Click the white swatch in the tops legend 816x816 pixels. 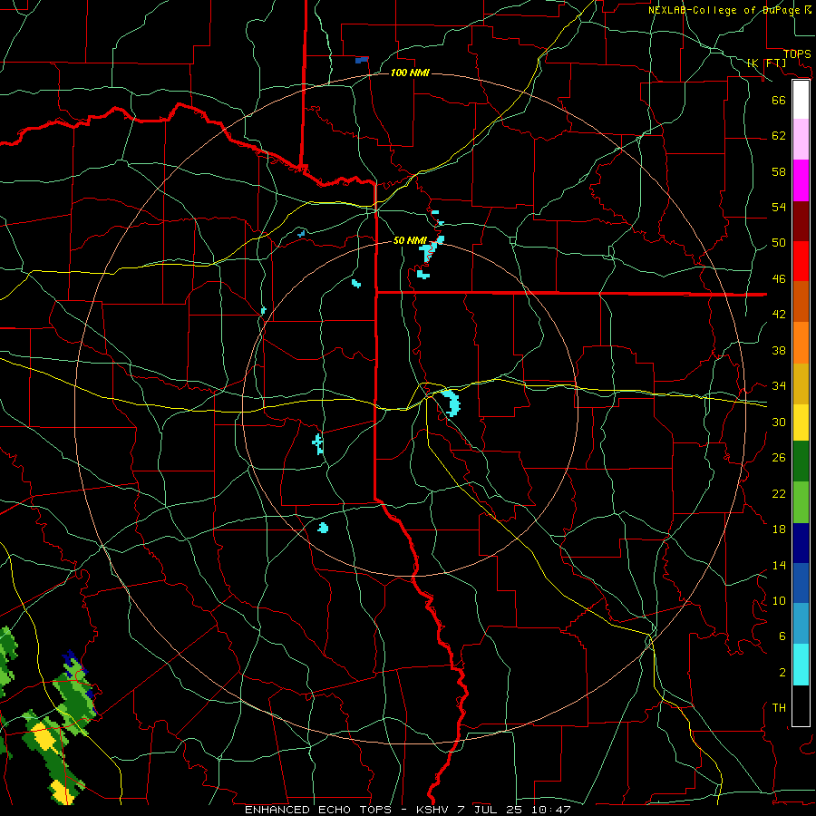(801, 100)
